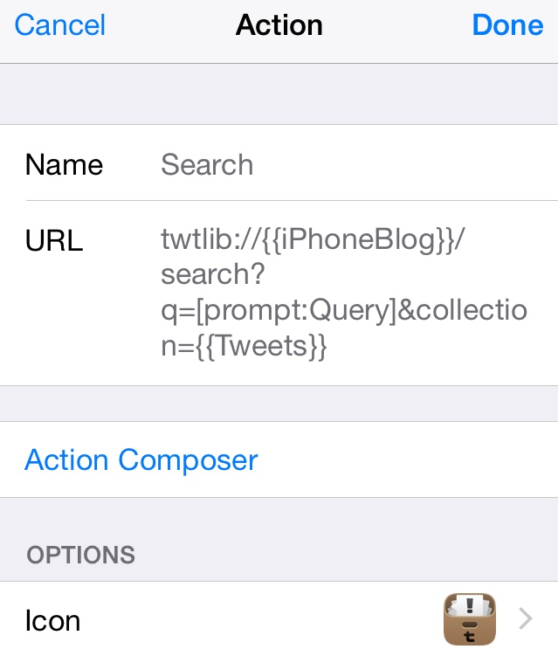
Task: Tap the OPTIONS section header
Action: click(x=80, y=555)
